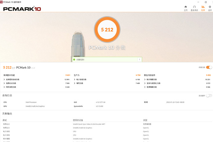The image size is (213, 142).
Task: Click the Productivity (生产力) heading
Action: 77,75
